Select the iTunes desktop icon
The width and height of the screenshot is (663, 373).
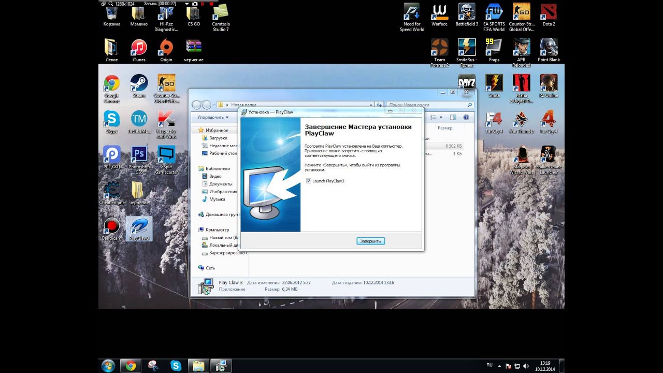pyautogui.click(x=139, y=50)
